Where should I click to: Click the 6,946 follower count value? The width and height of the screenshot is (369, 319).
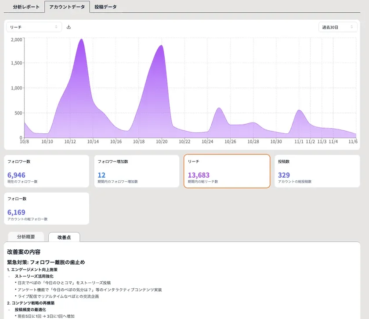click(16, 175)
